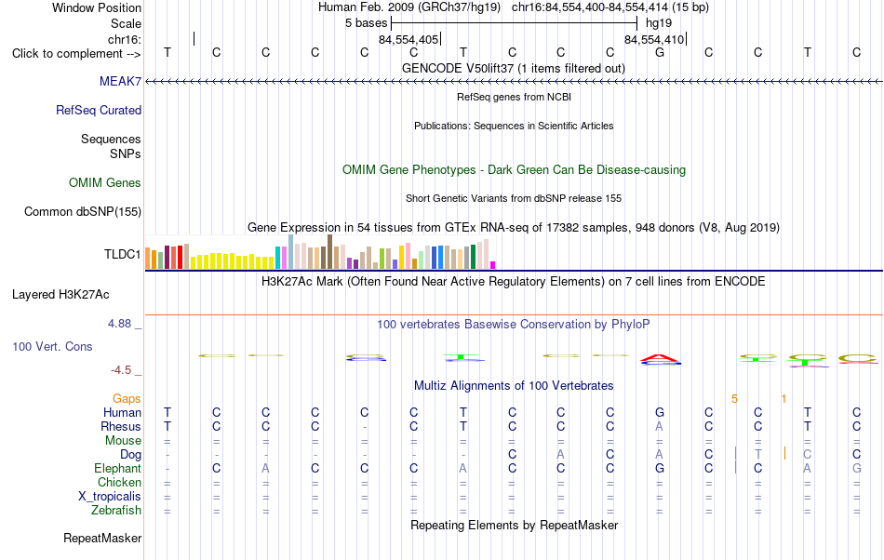Image resolution: width=884 pixels, height=560 pixels.
Task: Open the GENCODE V50lift37 track title
Action: [x=514, y=69]
